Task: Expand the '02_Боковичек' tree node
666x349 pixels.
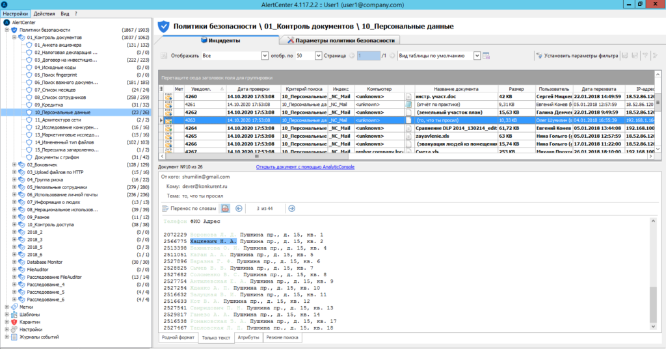Action: click(x=14, y=165)
